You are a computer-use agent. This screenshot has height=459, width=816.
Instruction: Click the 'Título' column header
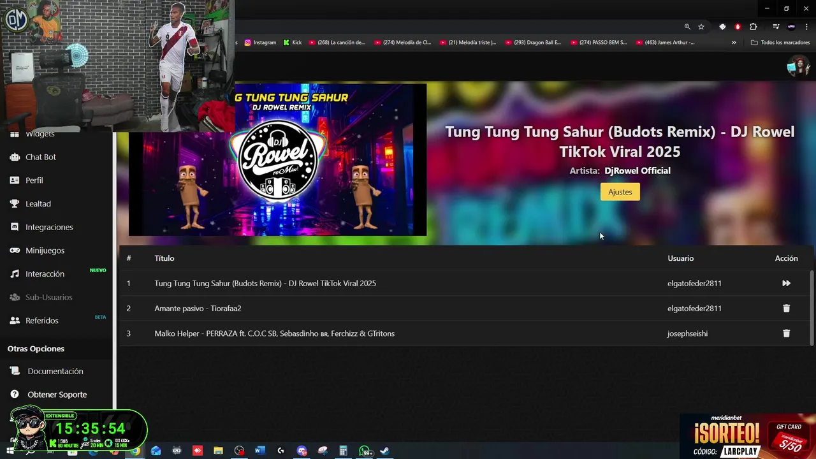[164, 258]
